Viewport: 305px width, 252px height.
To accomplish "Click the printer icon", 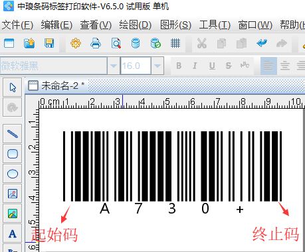I will coord(96,43).
